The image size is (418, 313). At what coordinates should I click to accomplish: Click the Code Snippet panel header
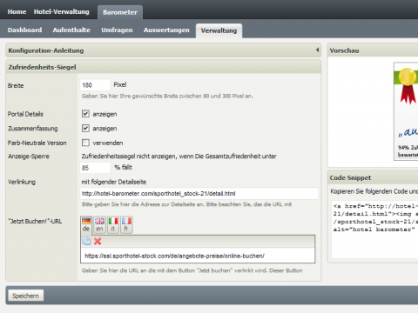(x=373, y=177)
